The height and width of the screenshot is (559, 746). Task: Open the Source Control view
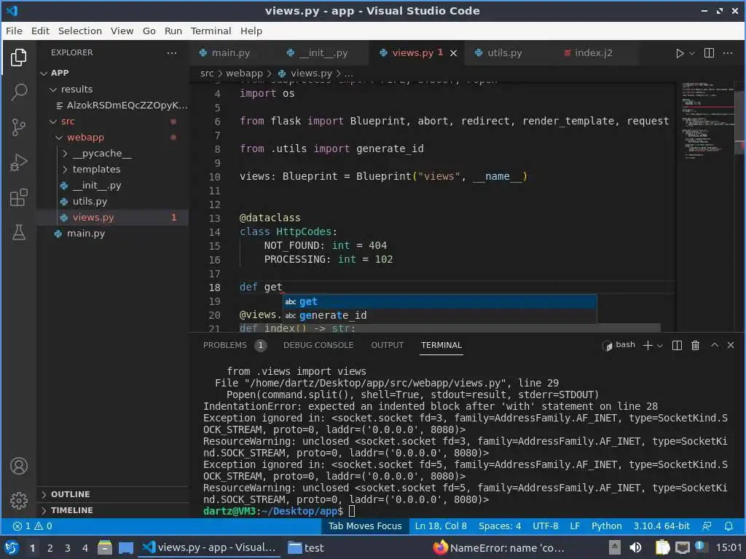(x=18, y=127)
